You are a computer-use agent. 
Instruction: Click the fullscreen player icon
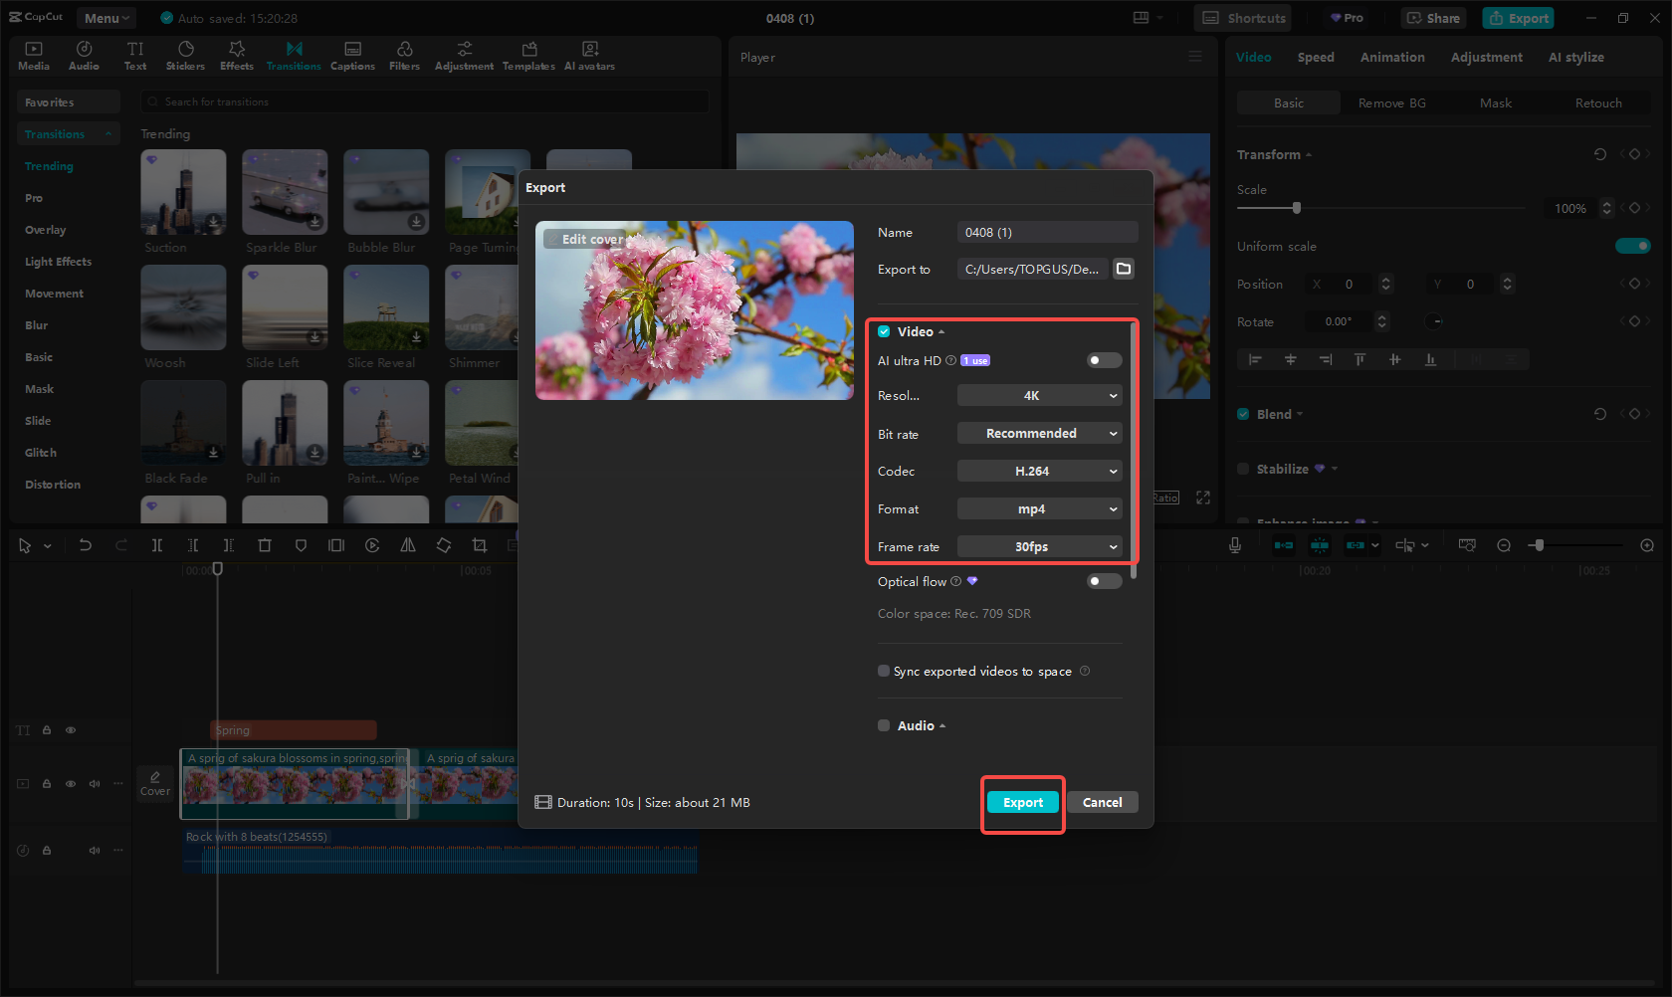coord(1203,498)
